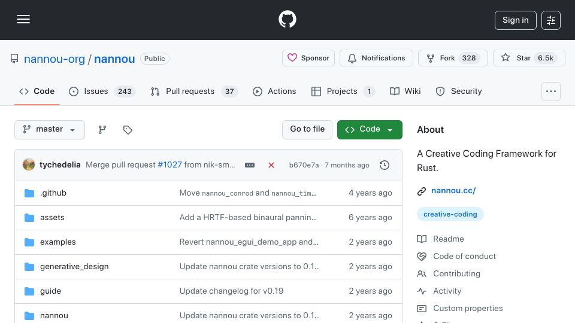This screenshot has height=323, width=575.
Task: Expand the green Code dropdown
Action: point(370,130)
